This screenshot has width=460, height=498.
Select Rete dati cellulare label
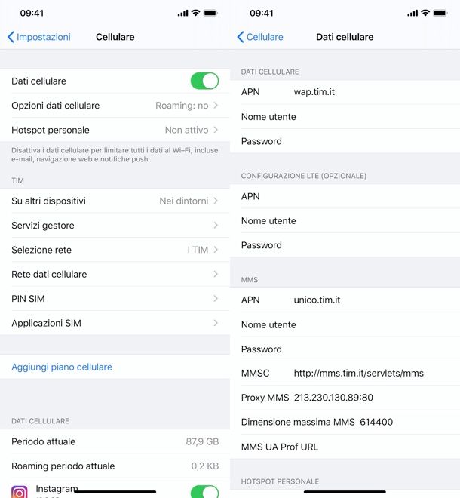tap(49, 274)
